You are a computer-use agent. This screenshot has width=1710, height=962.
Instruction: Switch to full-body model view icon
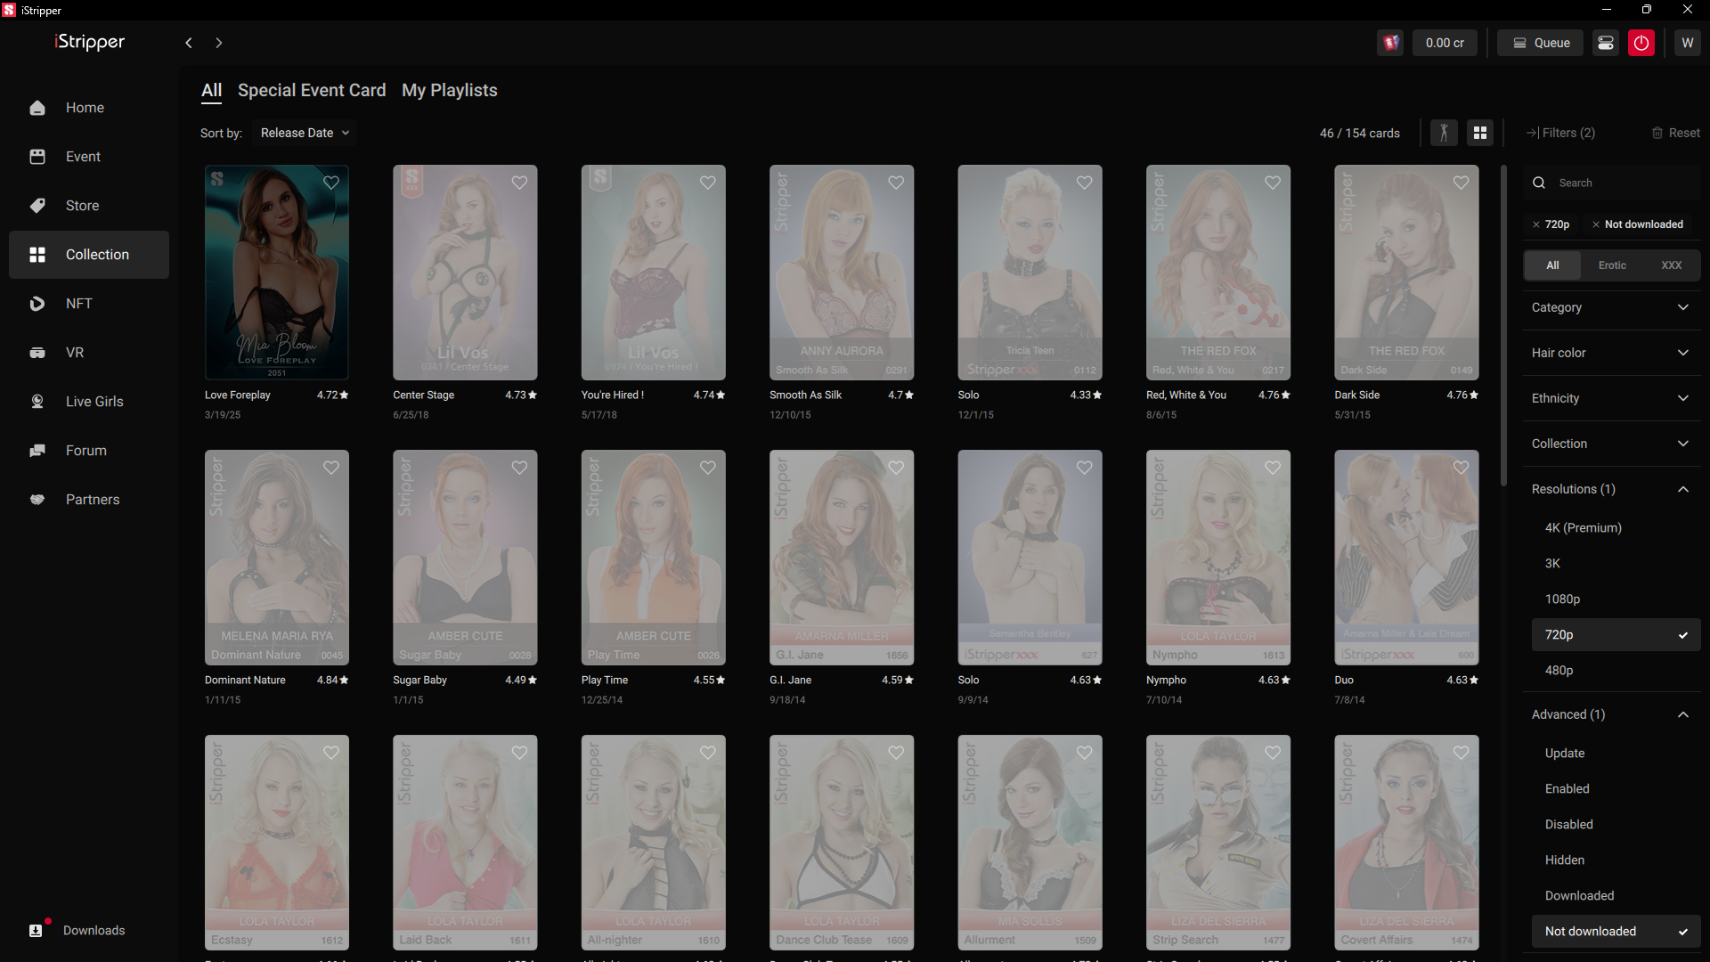[x=1444, y=133]
